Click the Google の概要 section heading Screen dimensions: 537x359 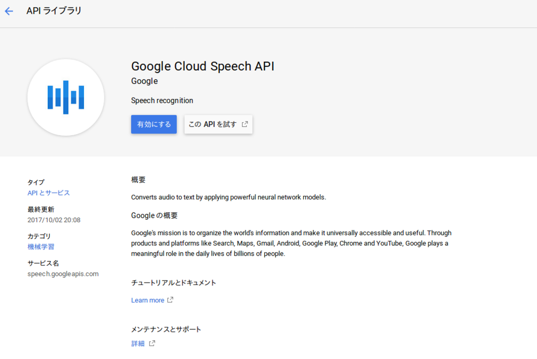(x=154, y=215)
